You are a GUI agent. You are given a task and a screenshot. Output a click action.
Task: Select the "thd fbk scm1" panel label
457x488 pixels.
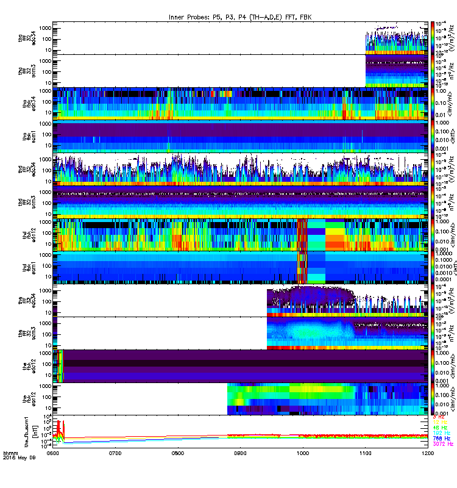point(29,268)
